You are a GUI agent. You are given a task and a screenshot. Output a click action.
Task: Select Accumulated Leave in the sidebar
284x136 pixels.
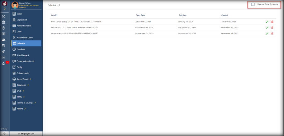[x=25, y=37]
